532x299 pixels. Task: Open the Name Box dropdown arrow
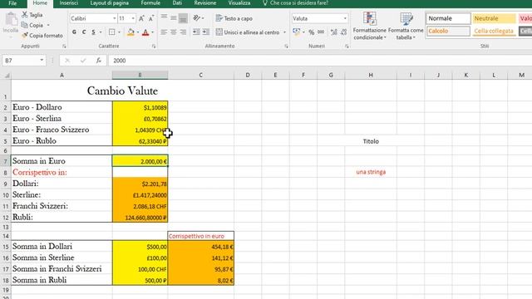coord(42,61)
